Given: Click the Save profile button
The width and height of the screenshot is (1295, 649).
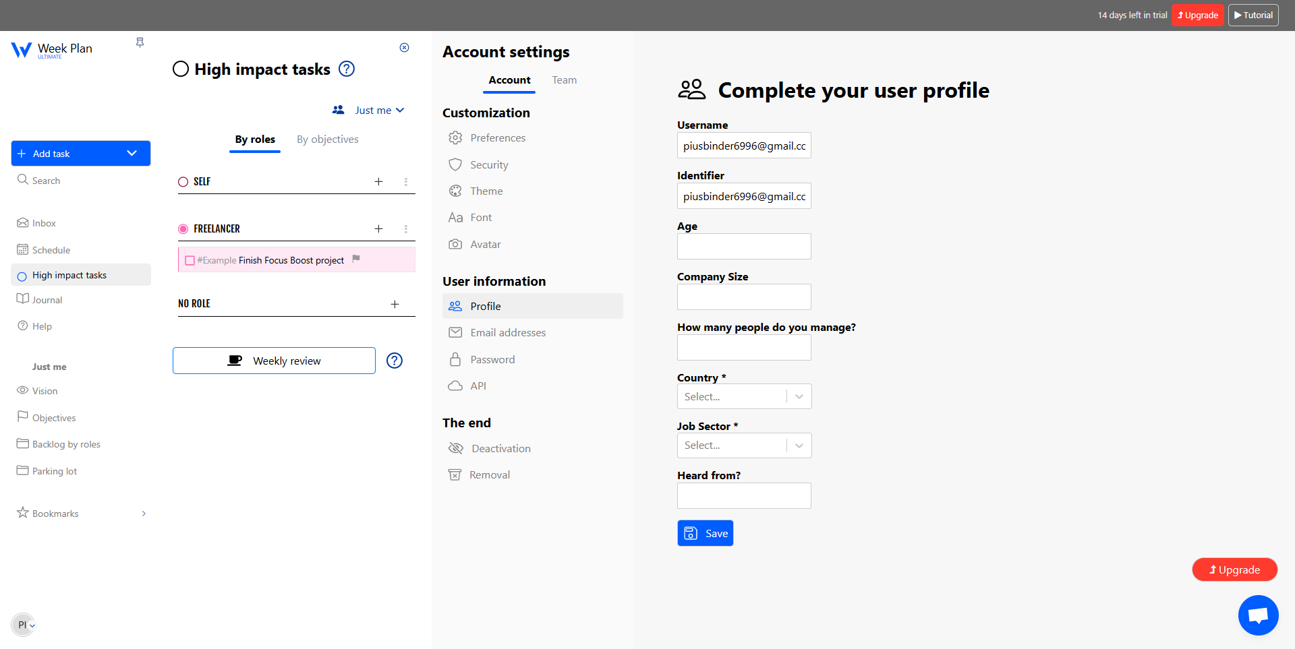Looking at the screenshot, I should pos(705,533).
